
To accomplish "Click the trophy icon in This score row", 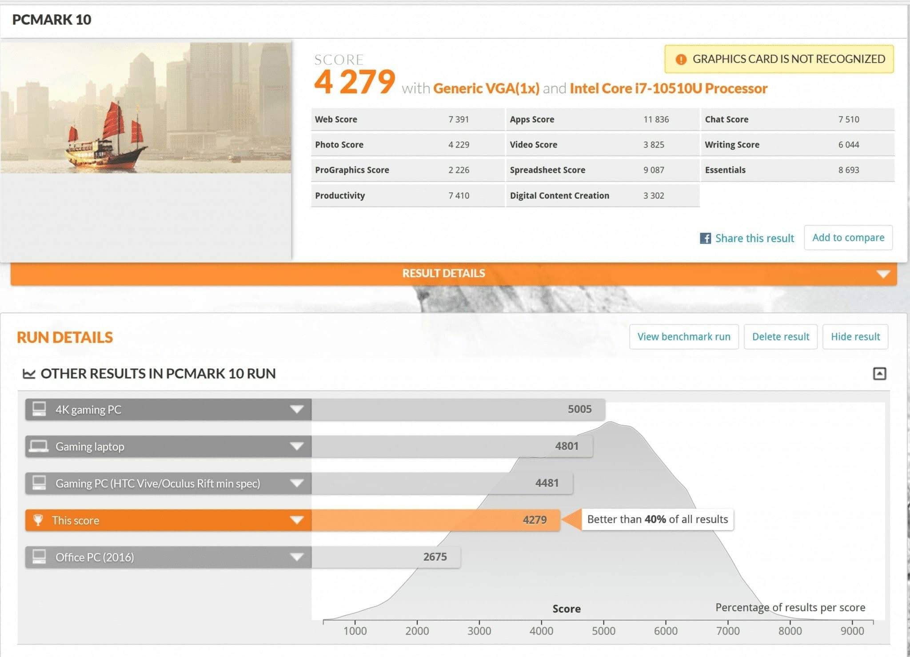I will click(38, 520).
